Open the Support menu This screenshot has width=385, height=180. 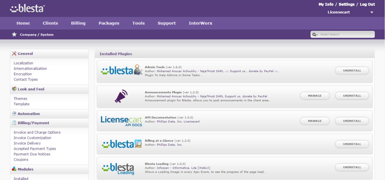point(167,23)
